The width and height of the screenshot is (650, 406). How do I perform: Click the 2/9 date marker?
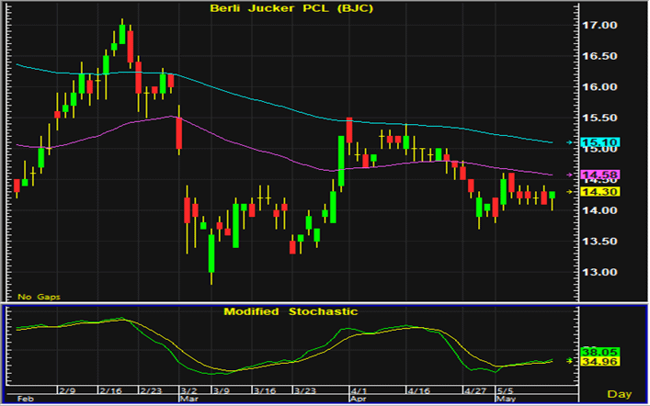click(x=67, y=390)
